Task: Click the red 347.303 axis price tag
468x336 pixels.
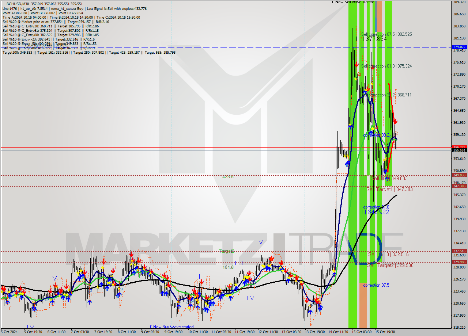Action: click(459, 186)
